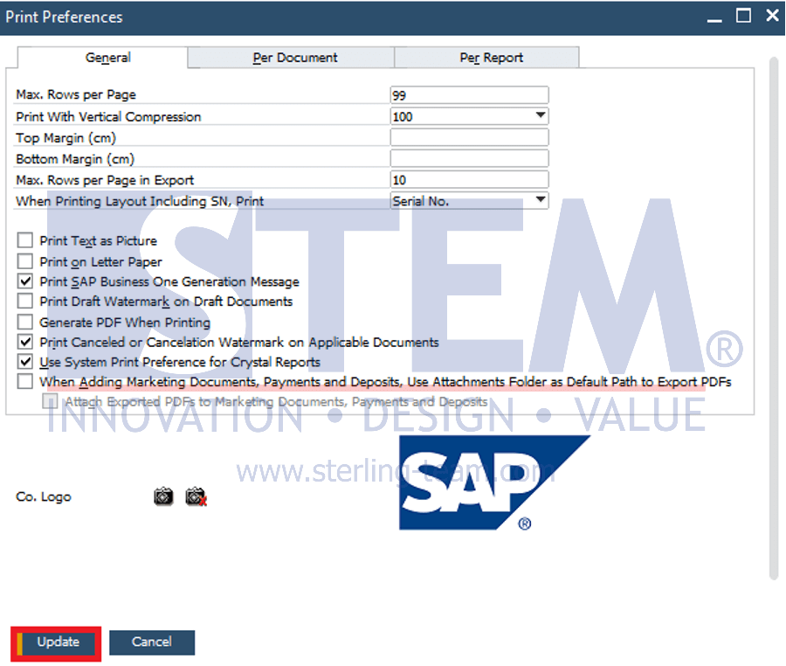Enable Print Text as Picture checkbox
Image resolution: width=786 pixels, height=666 pixels.
click(25, 240)
